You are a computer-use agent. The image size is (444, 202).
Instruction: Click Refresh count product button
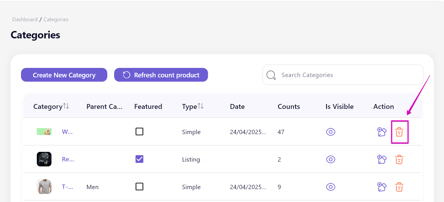(161, 75)
